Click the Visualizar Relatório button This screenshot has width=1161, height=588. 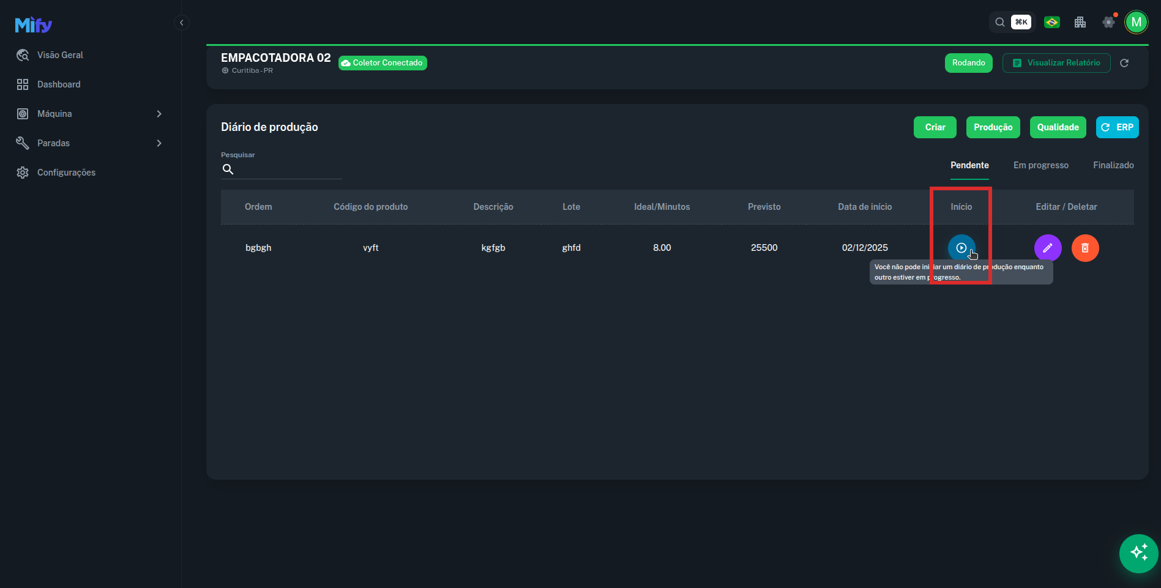click(x=1056, y=63)
